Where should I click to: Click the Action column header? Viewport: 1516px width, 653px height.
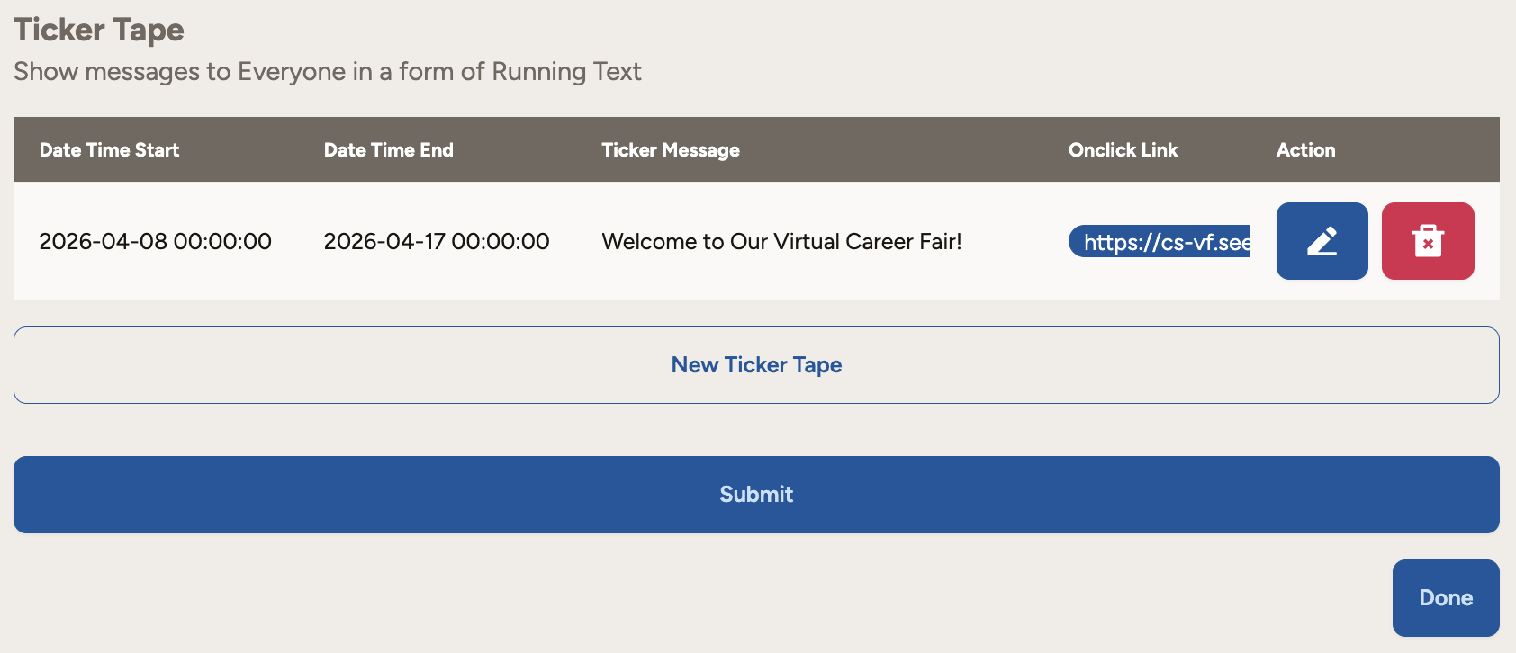coord(1305,150)
